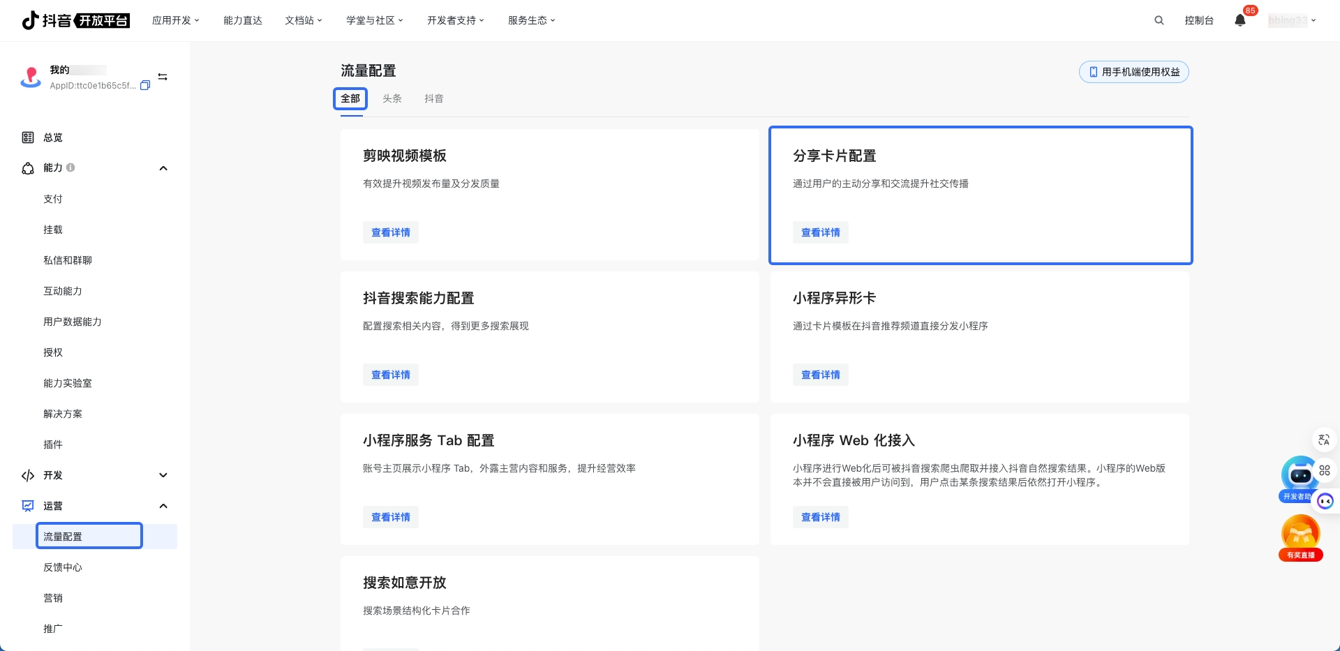Open 推广 in the sidebar
The width and height of the screenshot is (1340, 651).
tap(53, 629)
